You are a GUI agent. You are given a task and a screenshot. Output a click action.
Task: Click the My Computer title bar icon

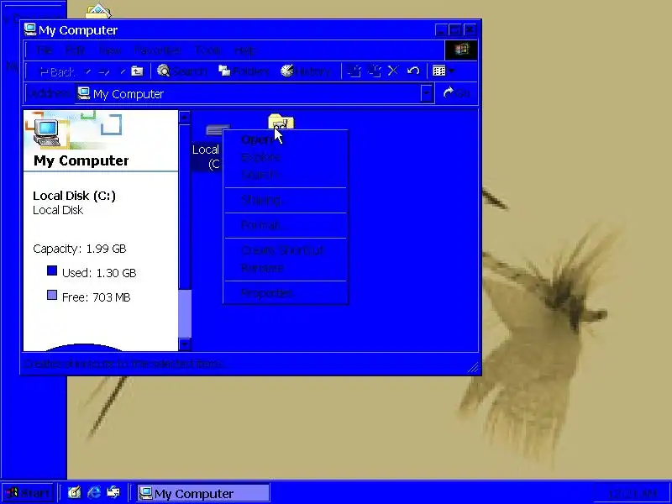[x=30, y=29]
